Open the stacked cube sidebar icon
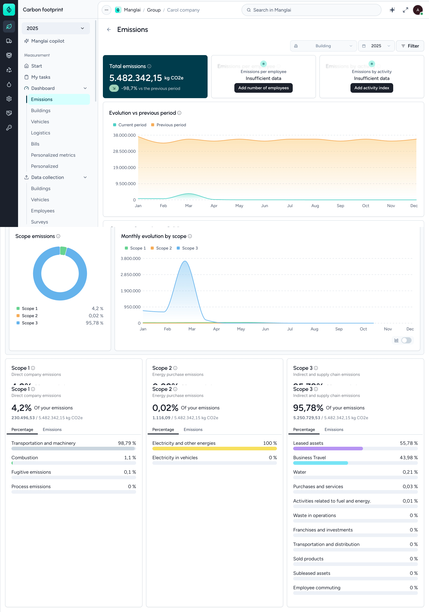 pyautogui.click(x=9, y=55)
